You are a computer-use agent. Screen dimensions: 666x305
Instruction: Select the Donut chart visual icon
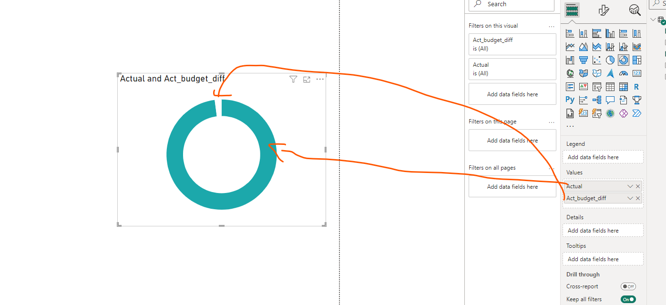point(623,60)
